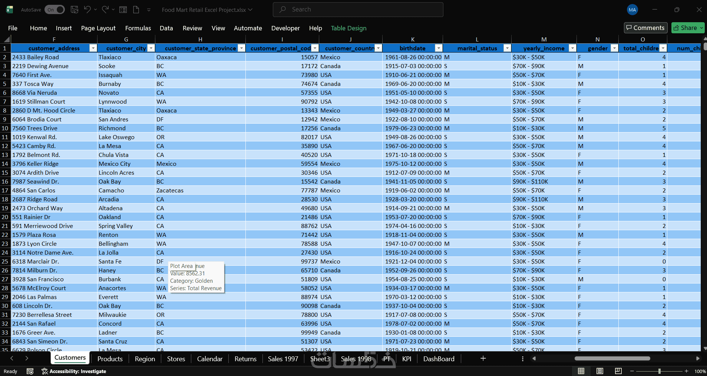The image size is (707, 376).
Task: Click next sheet navigation arrow
Action: [27, 358]
